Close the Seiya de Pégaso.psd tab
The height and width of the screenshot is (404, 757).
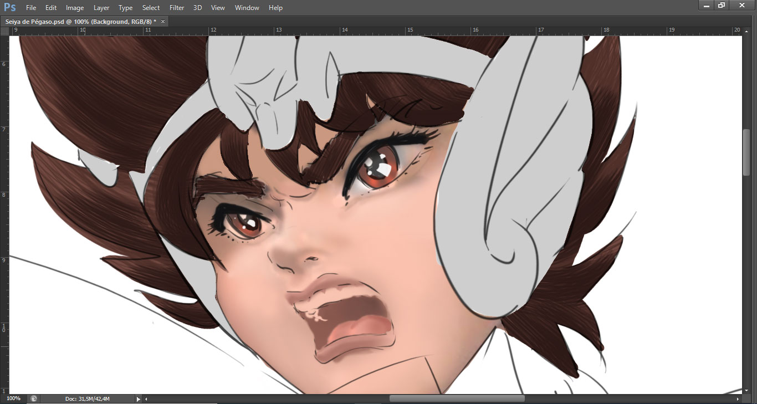[x=163, y=21]
